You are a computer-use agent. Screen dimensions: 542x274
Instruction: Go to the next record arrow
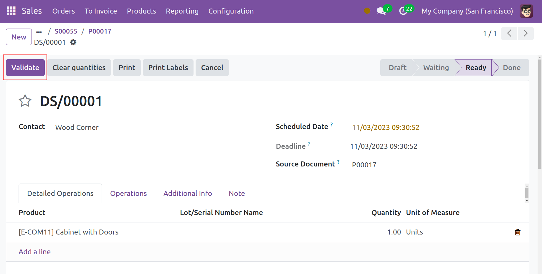click(x=526, y=34)
